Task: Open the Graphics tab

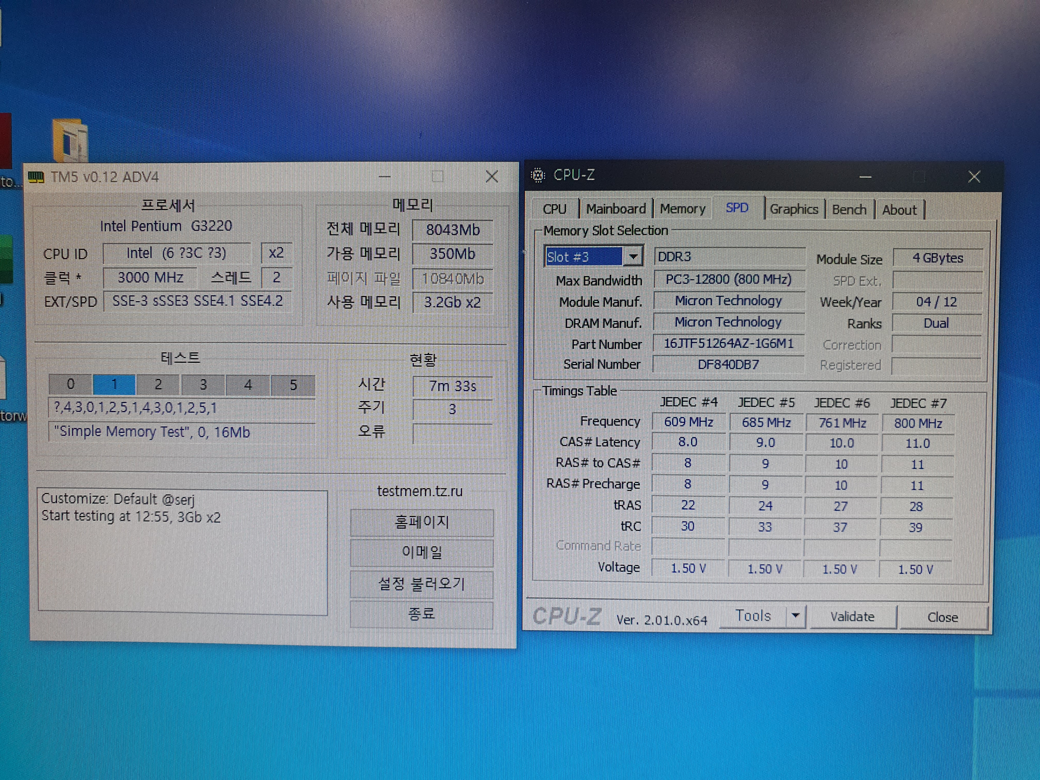Action: click(x=794, y=209)
